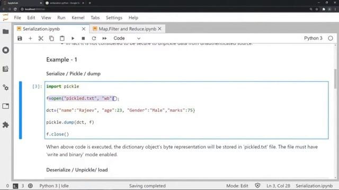Click the pickle.dump(dct, f) line
The image size is (339, 190).
pyautogui.click(x=70, y=122)
